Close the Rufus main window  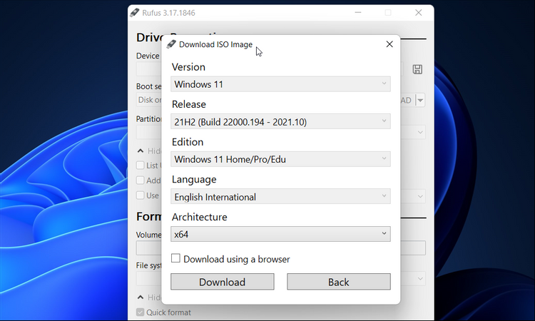pos(419,12)
